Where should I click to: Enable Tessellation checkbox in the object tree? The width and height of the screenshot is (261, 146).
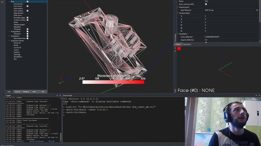pyautogui.click(x=27, y=36)
